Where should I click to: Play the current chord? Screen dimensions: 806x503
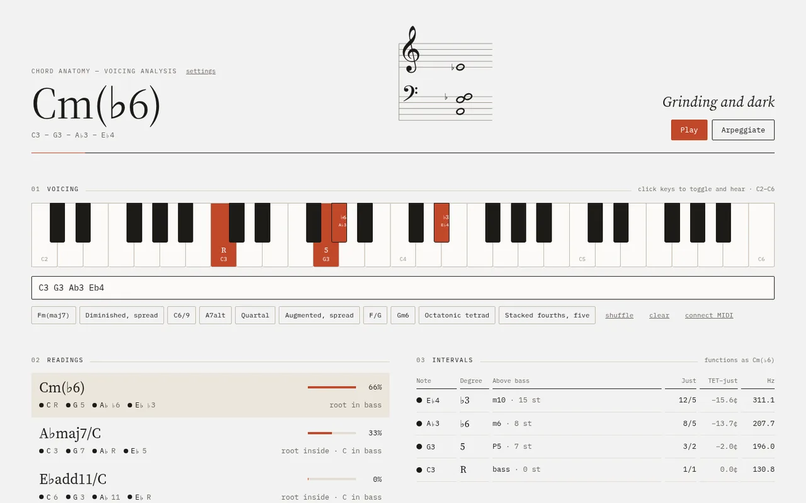[689, 130]
